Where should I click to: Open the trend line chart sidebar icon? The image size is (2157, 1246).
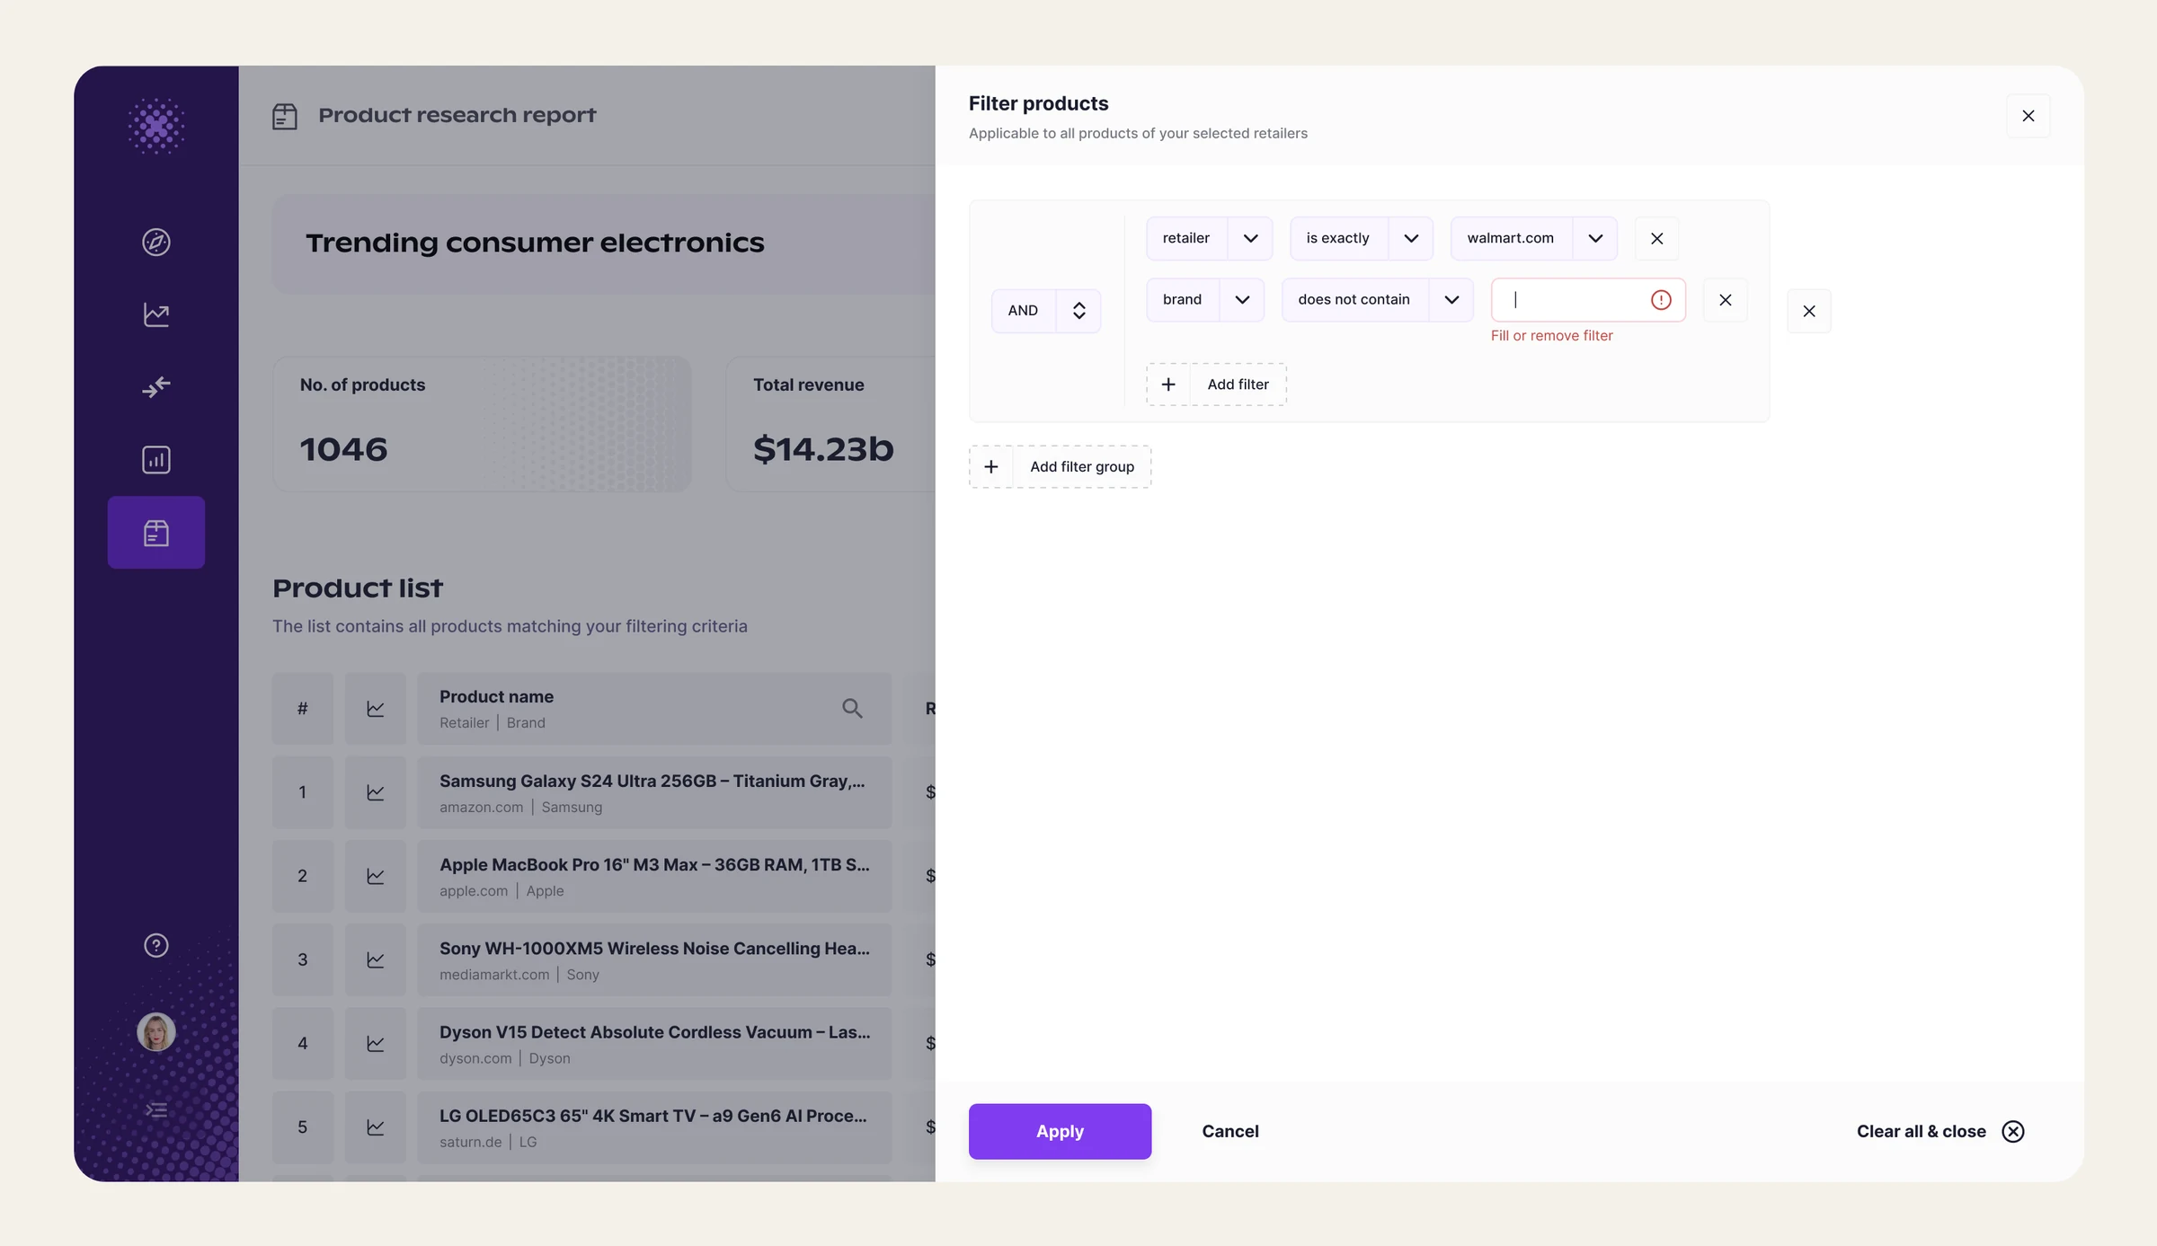tap(156, 314)
